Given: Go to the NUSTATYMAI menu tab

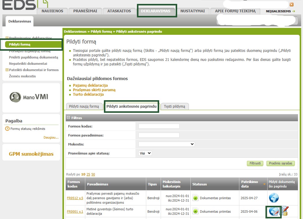Looking at the screenshot, I should pos(192,11).
